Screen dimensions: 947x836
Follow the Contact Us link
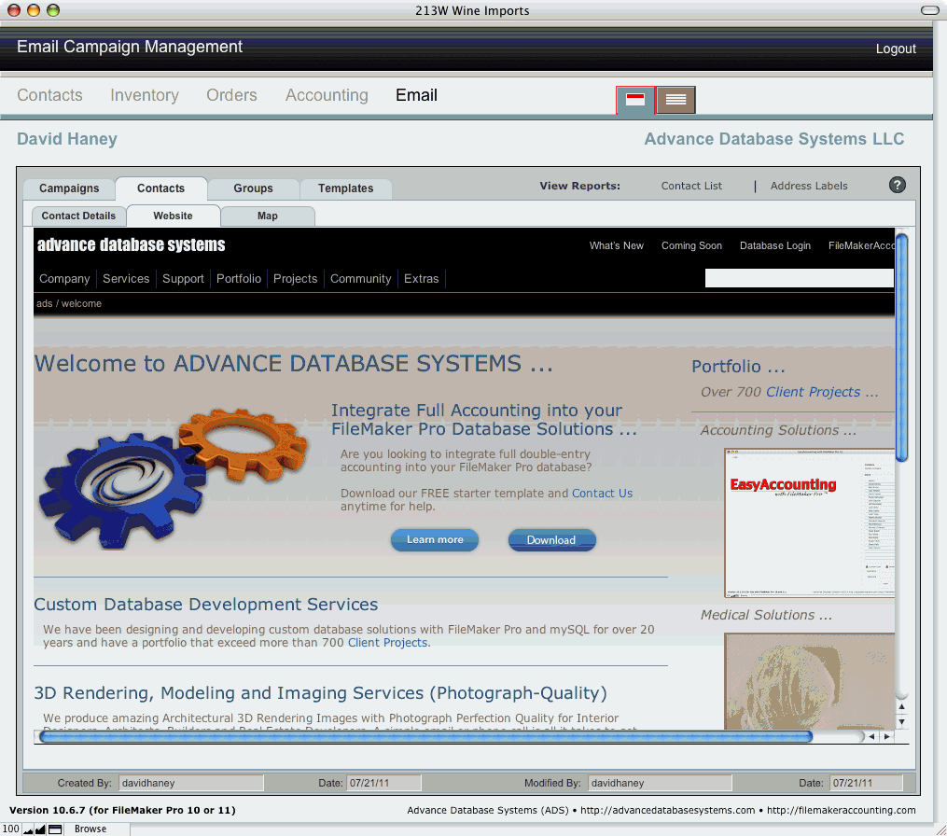pyautogui.click(x=602, y=493)
